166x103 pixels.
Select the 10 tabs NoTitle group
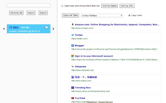point(29,29)
